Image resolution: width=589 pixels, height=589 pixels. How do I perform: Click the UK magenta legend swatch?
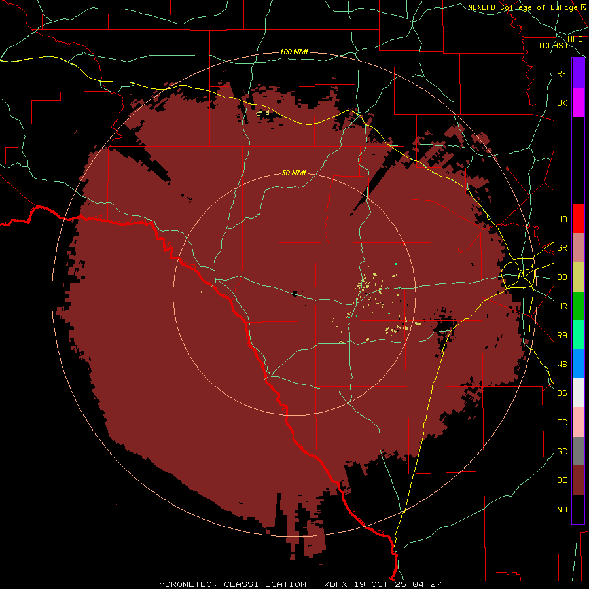[578, 103]
